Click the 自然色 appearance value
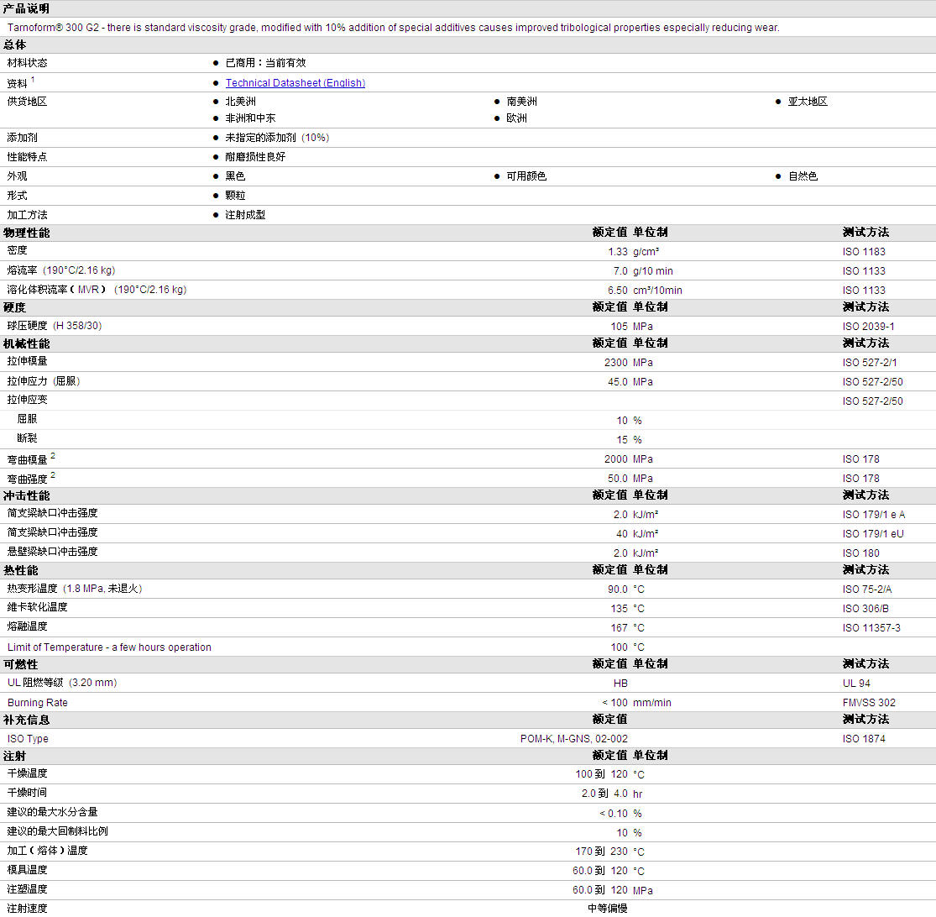The height and width of the screenshot is (917, 936). (803, 176)
